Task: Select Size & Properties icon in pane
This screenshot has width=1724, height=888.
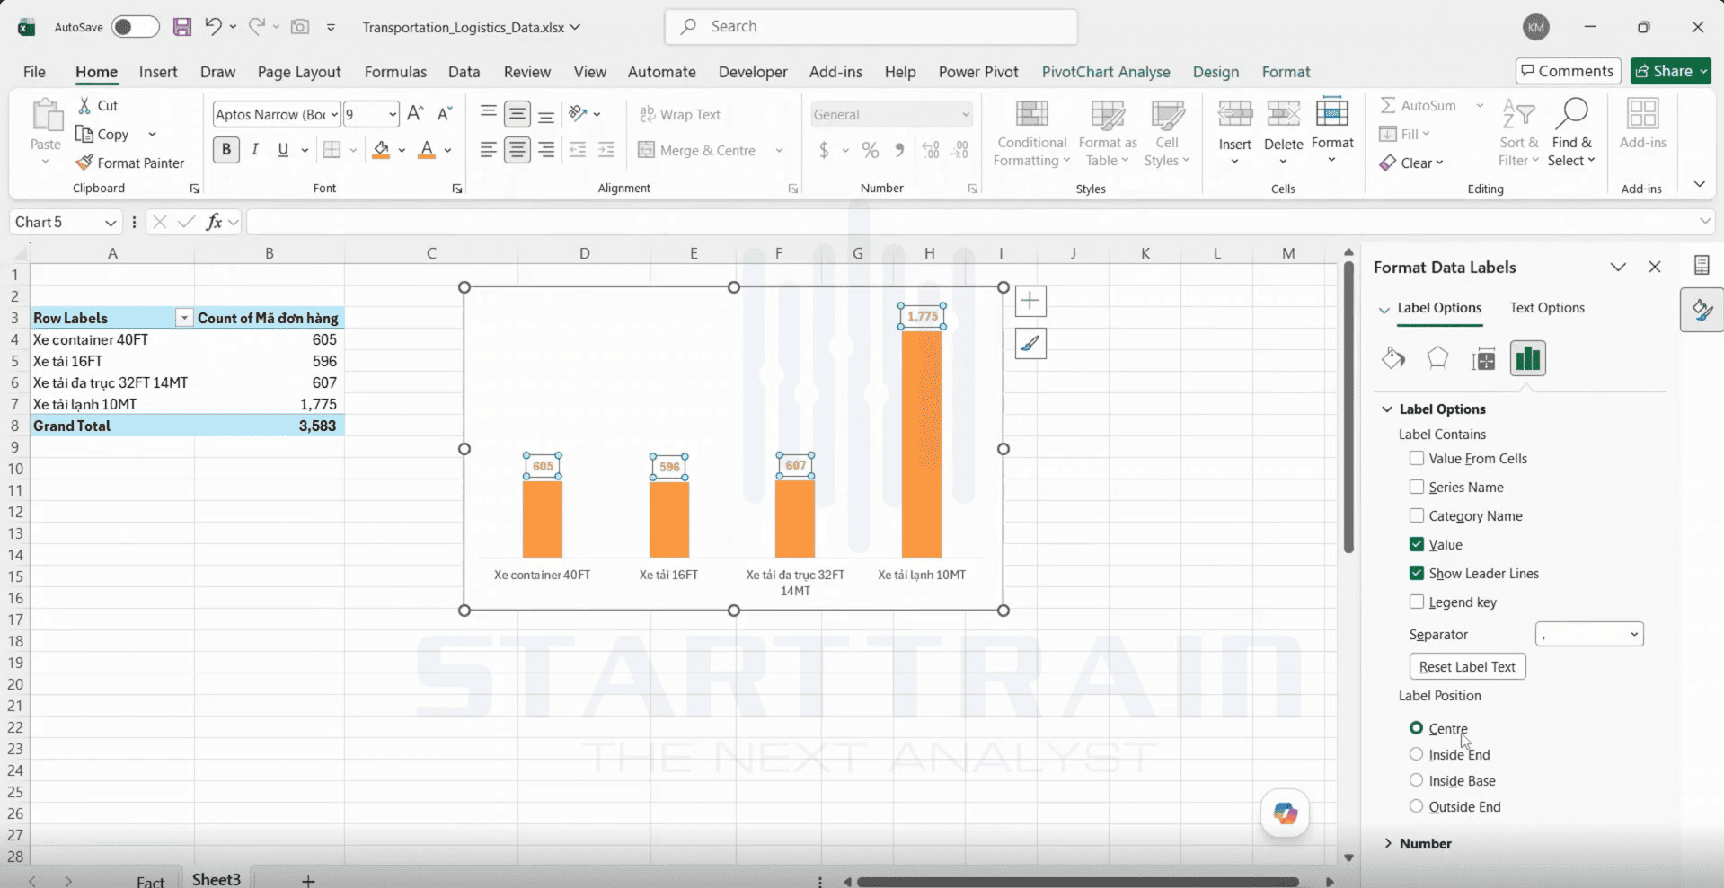Action: (1483, 359)
